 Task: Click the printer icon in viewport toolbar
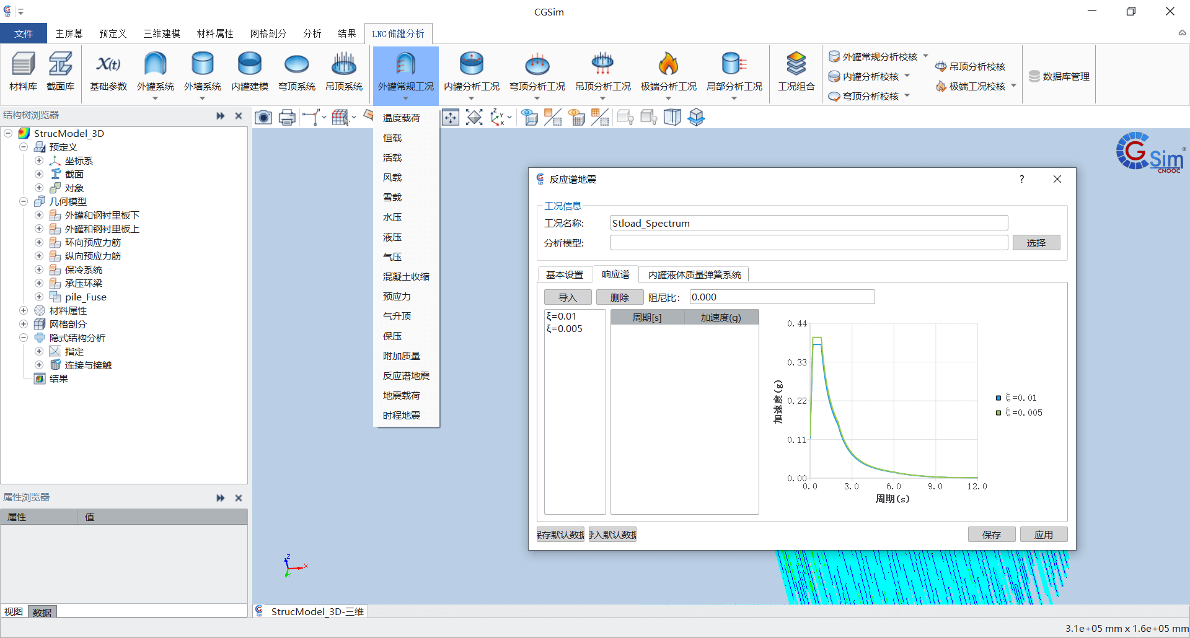287,117
